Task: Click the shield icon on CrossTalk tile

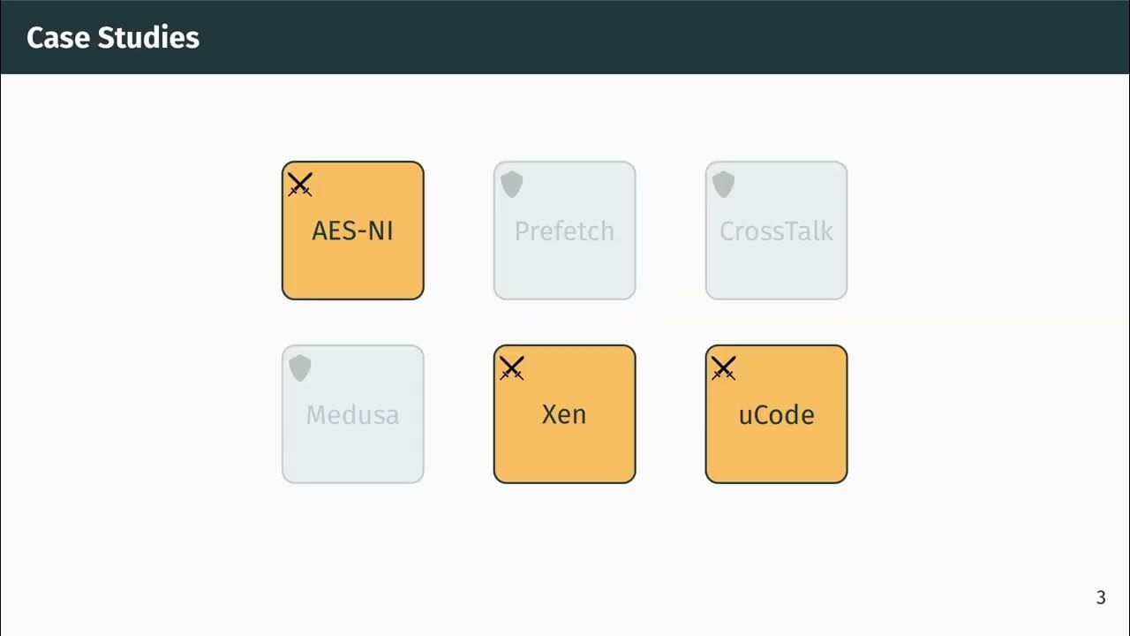Action: [x=724, y=185]
